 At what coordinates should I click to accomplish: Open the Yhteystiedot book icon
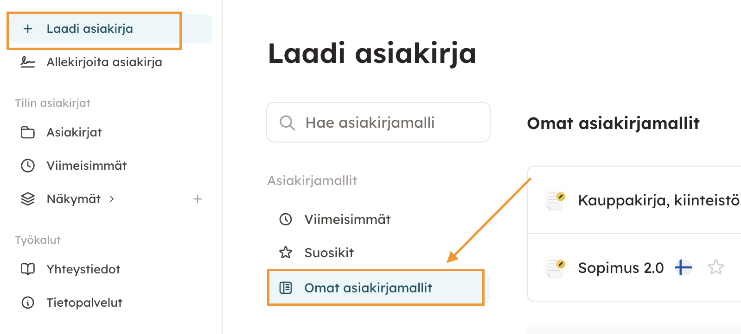coord(28,269)
